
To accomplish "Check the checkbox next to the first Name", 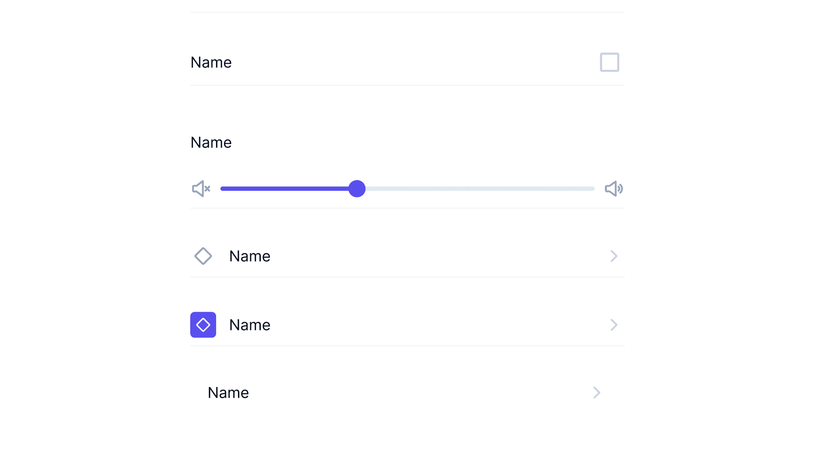I will coord(609,62).
